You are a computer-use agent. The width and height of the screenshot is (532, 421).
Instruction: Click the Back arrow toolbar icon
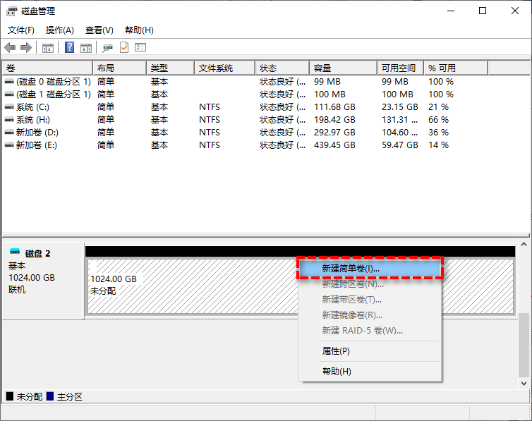pyautogui.click(x=10, y=48)
